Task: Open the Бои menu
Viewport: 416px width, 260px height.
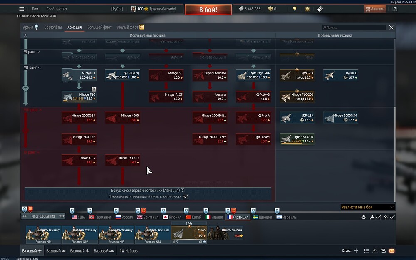Action: (x=35, y=9)
